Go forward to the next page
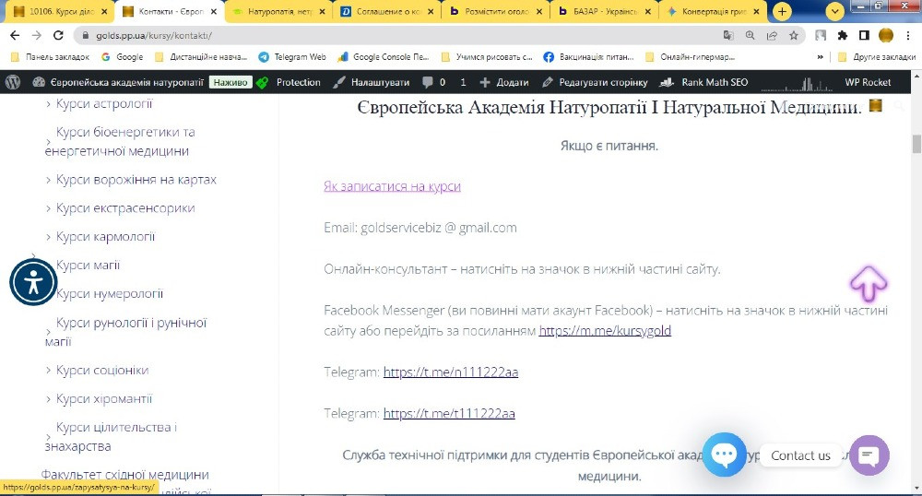 [x=37, y=35]
